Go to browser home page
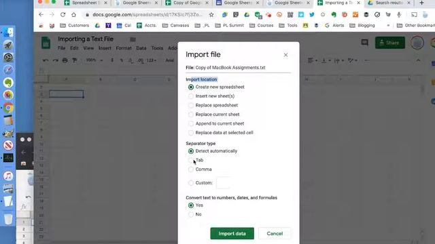 (x=73, y=15)
